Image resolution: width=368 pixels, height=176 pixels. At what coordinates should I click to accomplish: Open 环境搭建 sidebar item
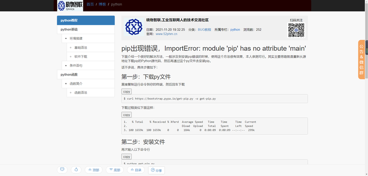click(x=88, y=38)
